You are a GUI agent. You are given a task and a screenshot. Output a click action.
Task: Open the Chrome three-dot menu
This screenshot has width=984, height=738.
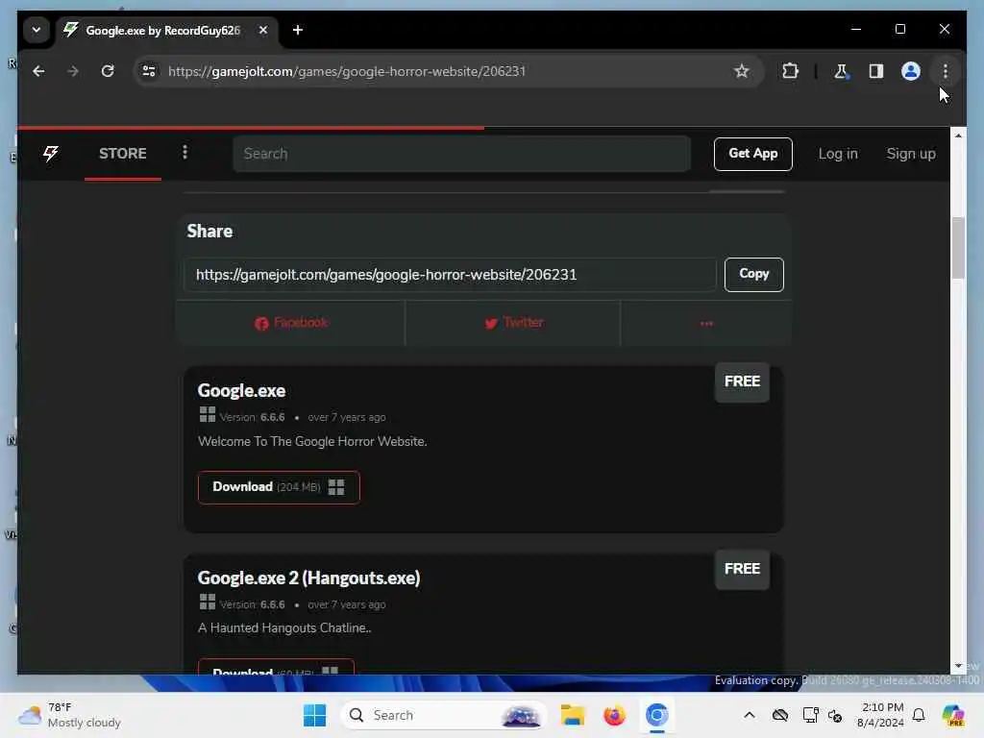click(x=946, y=71)
